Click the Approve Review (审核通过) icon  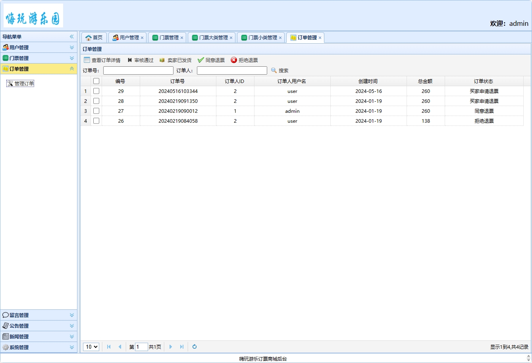point(130,60)
